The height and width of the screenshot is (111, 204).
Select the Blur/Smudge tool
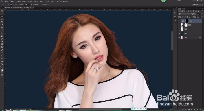[x=2, y=44]
